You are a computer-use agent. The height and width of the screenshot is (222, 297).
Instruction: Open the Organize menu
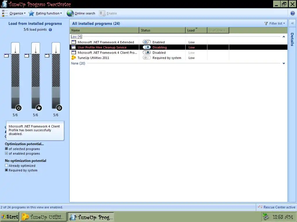point(17,13)
